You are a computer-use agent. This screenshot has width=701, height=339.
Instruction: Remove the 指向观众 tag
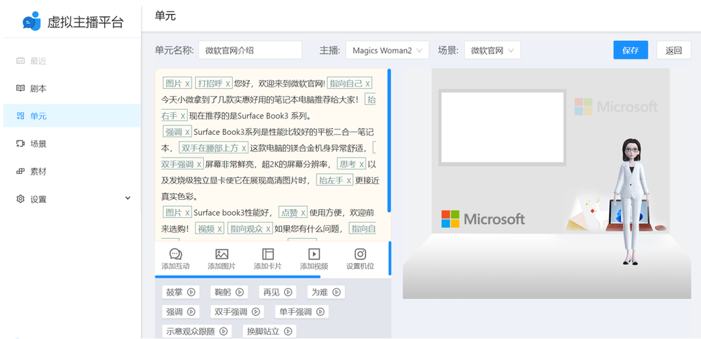pos(268,229)
